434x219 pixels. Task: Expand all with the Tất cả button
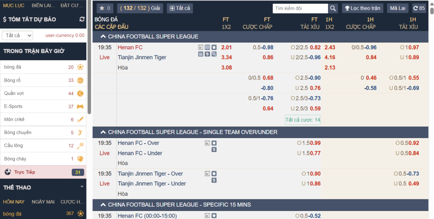click(180, 8)
